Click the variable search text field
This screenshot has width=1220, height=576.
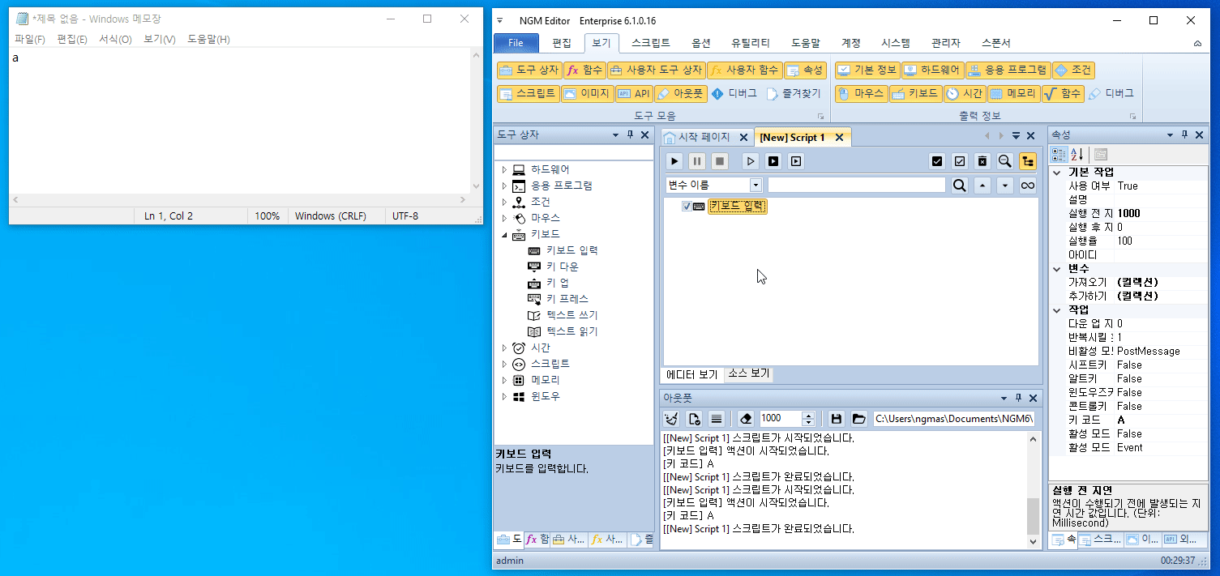856,186
